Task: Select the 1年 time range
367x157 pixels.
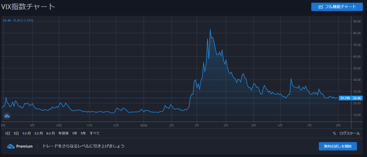Action: [75, 133]
